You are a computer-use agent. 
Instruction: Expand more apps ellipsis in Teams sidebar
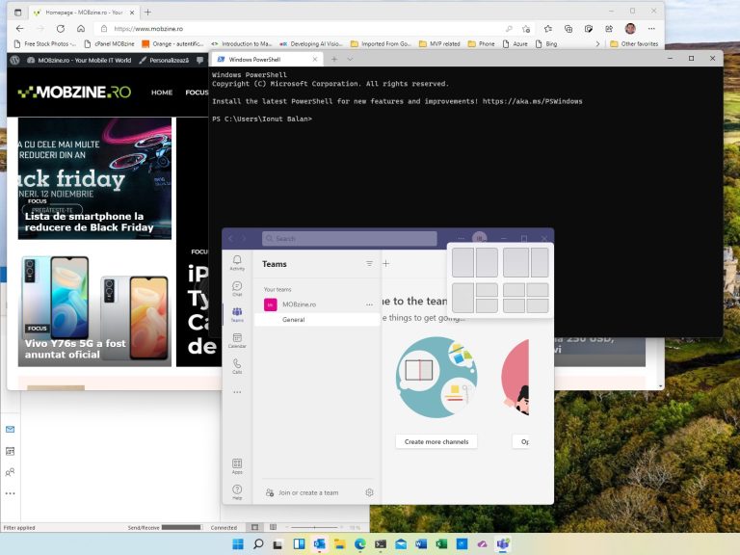click(237, 392)
